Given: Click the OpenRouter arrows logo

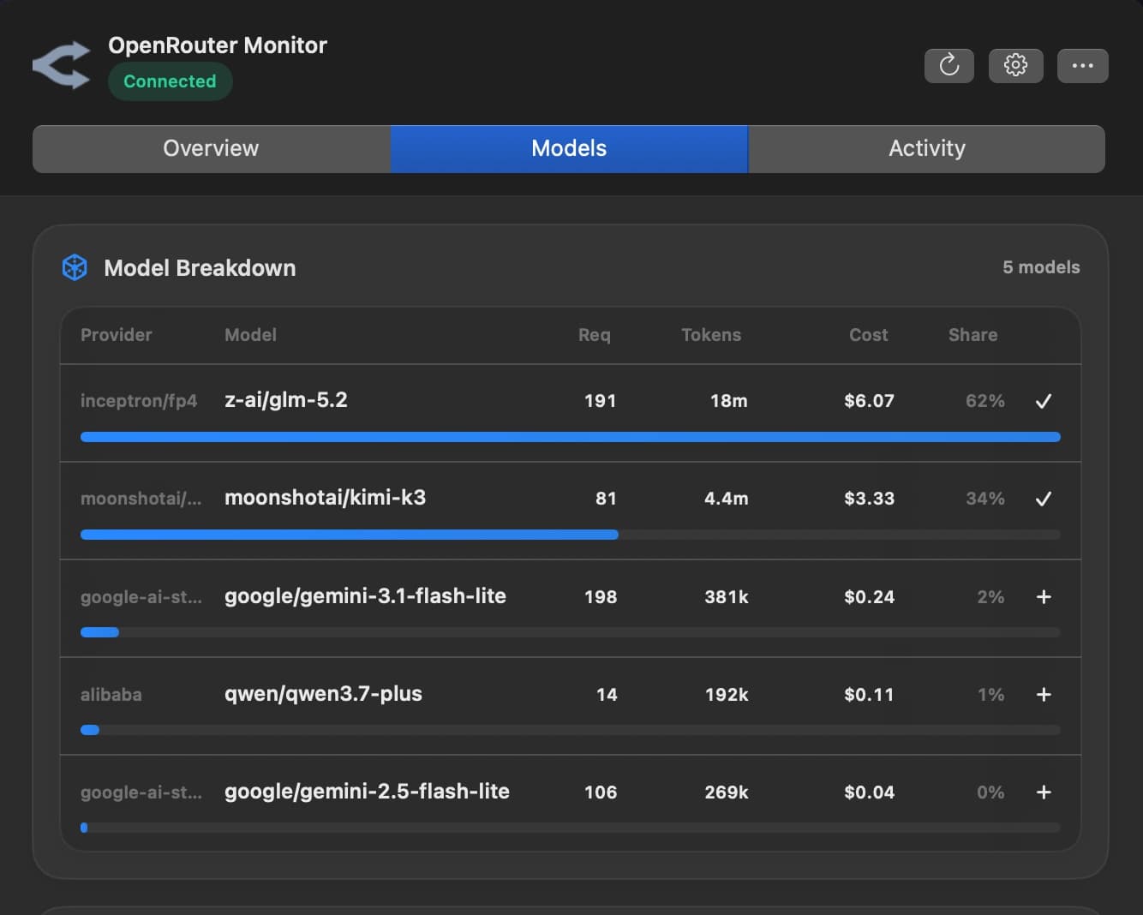Looking at the screenshot, I should (62, 65).
